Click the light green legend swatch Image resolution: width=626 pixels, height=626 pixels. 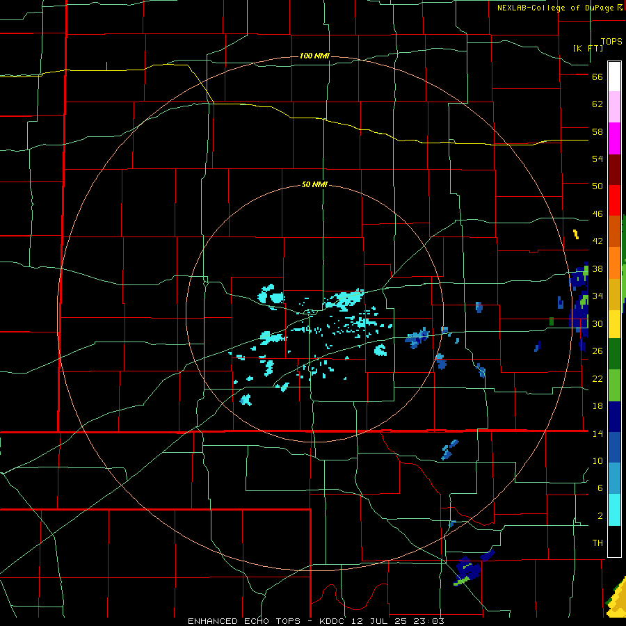[614, 385]
